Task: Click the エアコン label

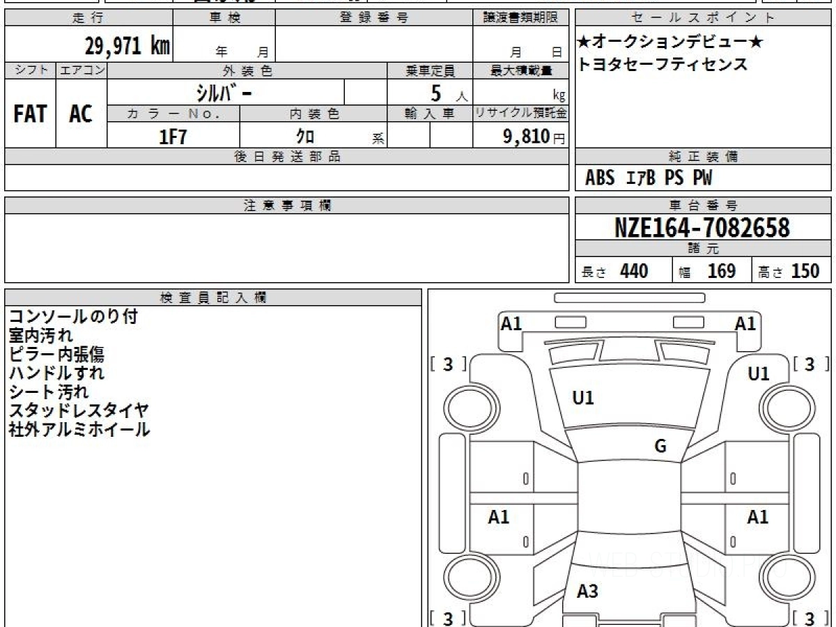Action: click(82, 70)
